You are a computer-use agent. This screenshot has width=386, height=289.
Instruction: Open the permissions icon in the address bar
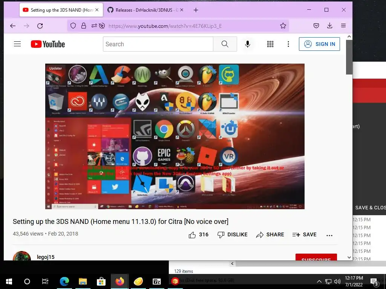pyautogui.click(x=94, y=26)
